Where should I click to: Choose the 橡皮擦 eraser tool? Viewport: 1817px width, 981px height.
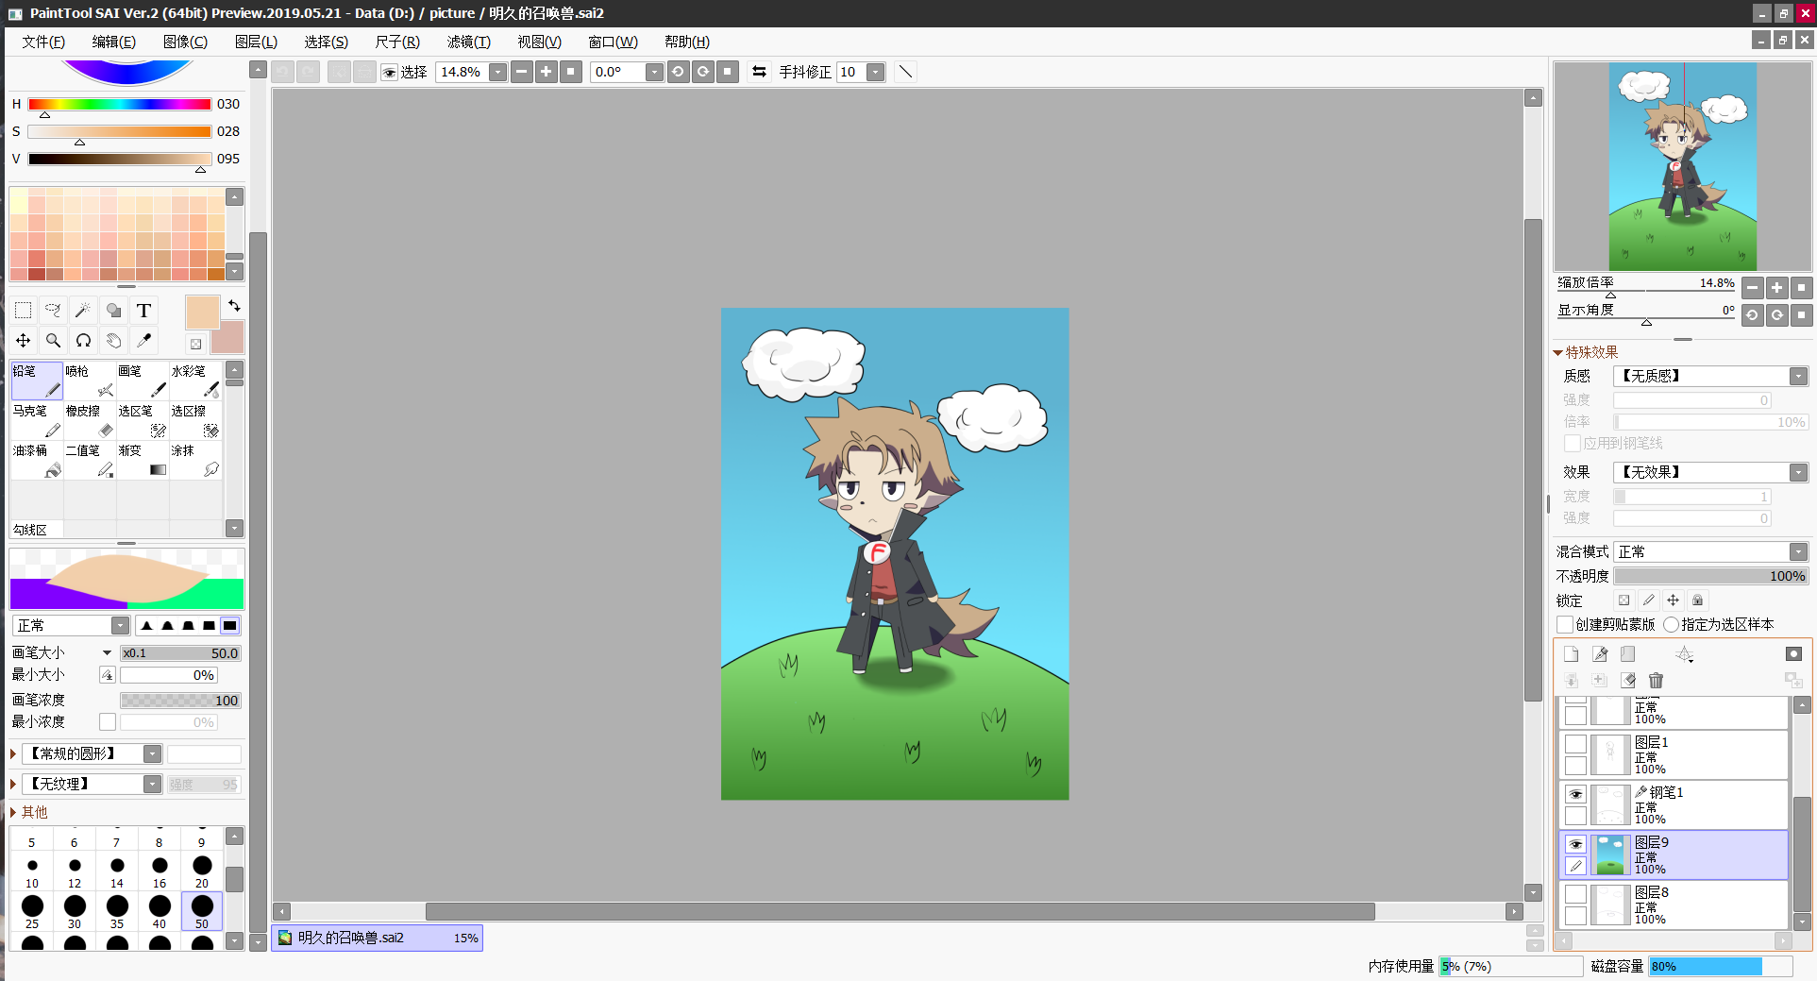tap(90, 421)
